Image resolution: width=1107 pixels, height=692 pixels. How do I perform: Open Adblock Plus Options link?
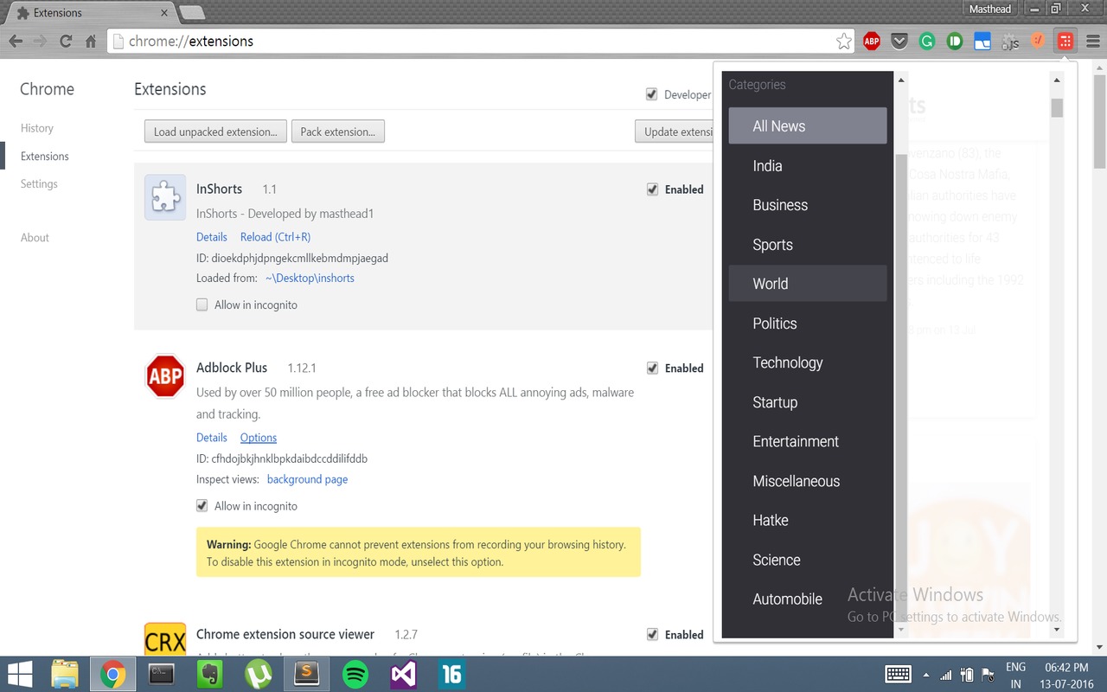tap(259, 438)
